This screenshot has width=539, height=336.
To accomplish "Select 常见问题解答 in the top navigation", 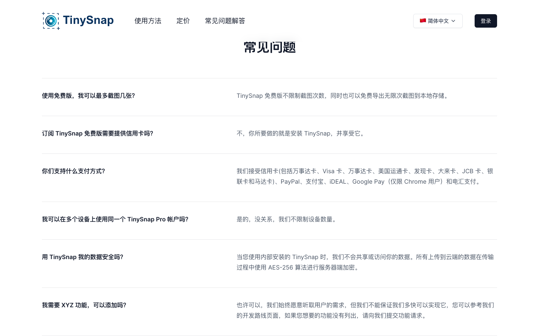I will pos(225,21).
